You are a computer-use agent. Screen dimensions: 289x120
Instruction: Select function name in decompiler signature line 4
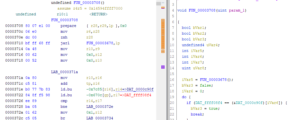[202, 10]
